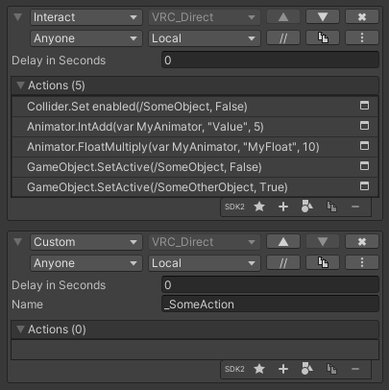This screenshot has height=390, width=389.
Task: Open window icon for SetActive SomeObject action
Action: click(x=364, y=166)
